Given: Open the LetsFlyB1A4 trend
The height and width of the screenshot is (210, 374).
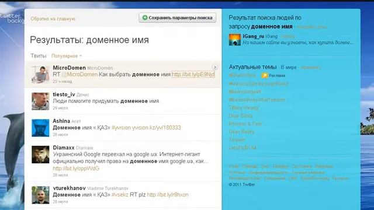Looking at the screenshot, I should 243,148.
